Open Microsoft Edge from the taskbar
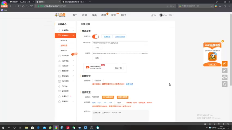This screenshot has width=232, height=130. coord(38,127)
